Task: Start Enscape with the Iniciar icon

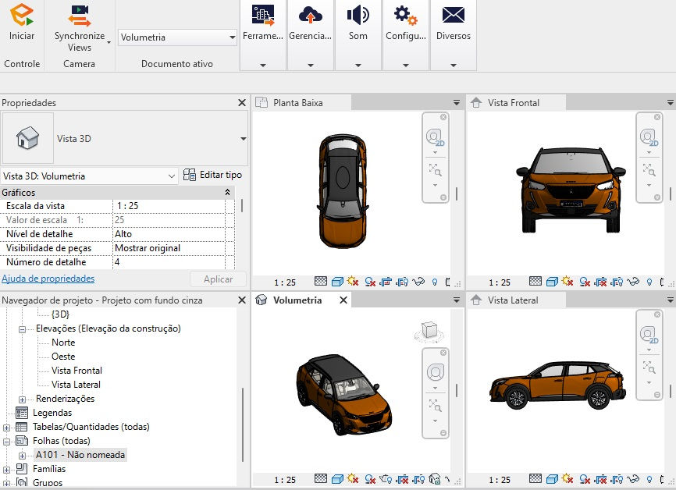Action: [22, 15]
